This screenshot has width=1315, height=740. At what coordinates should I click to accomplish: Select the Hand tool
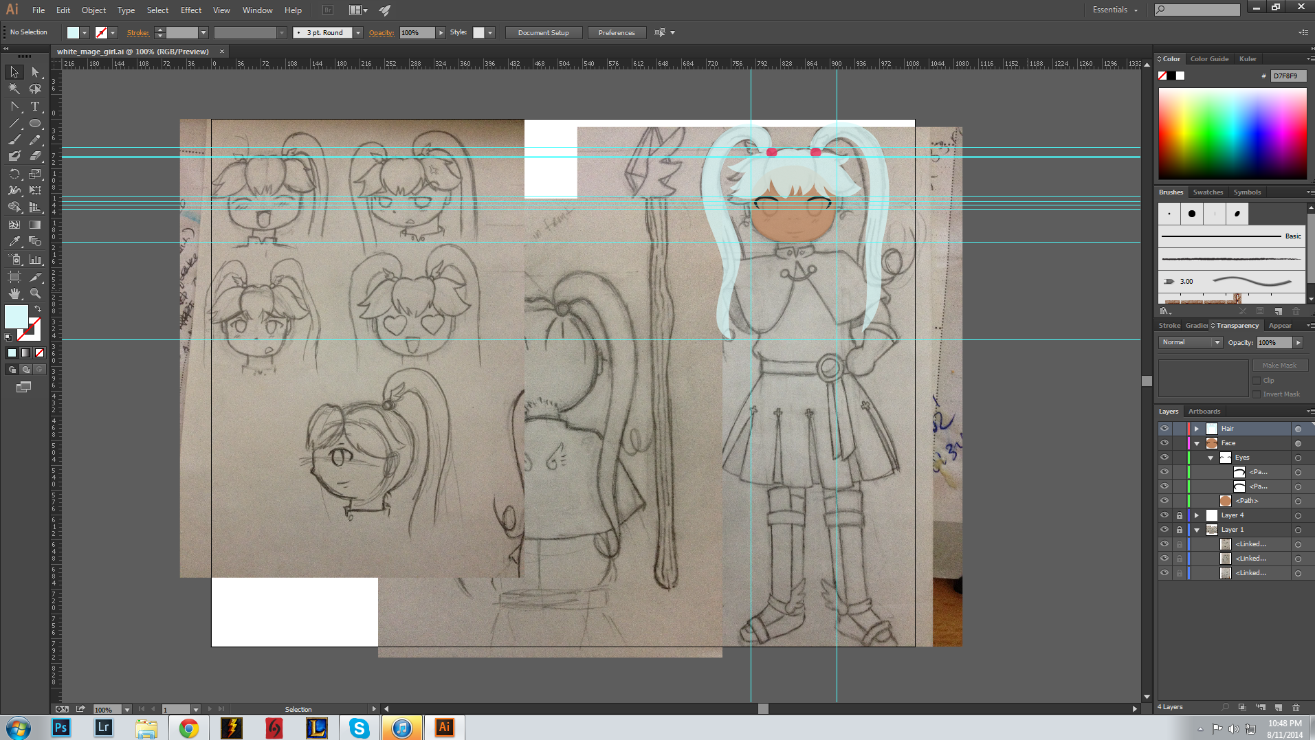[14, 293]
